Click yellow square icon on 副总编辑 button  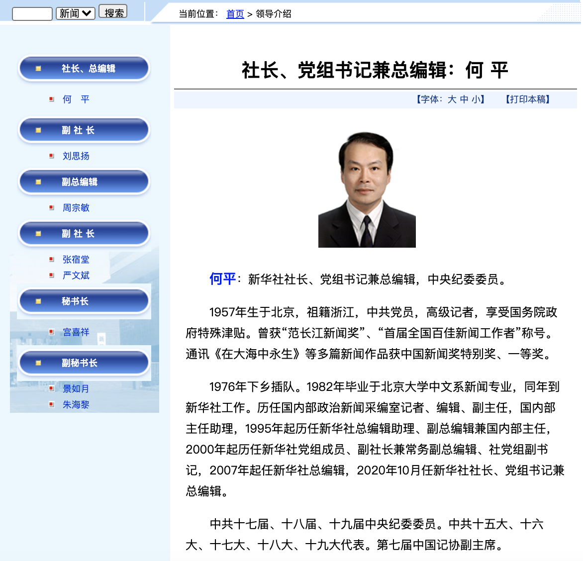38,182
